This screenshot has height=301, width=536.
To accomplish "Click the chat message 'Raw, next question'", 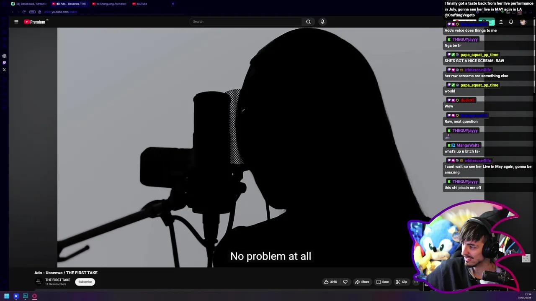I will point(461,122).
